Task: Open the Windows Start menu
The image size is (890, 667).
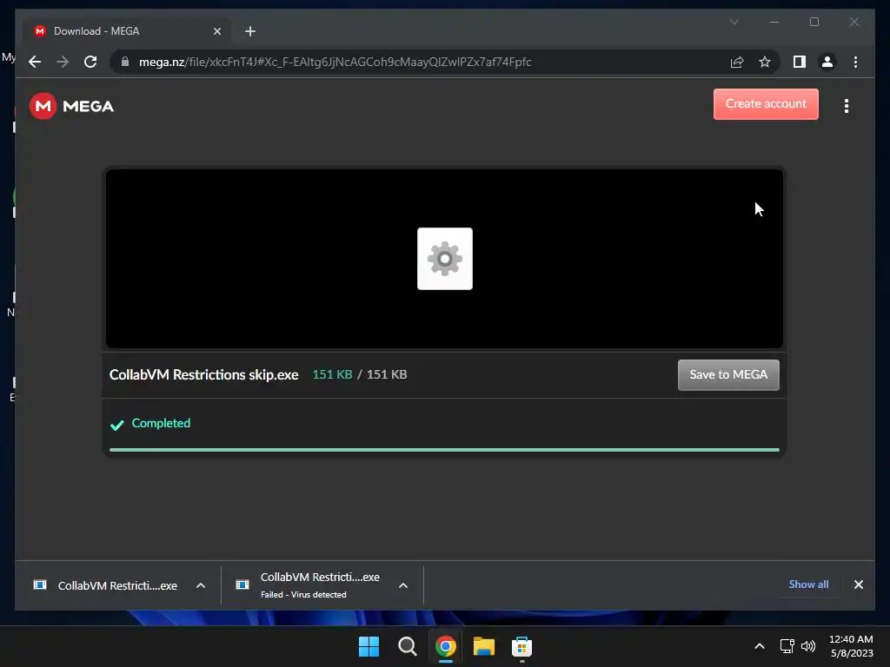Action: pyautogui.click(x=369, y=646)
